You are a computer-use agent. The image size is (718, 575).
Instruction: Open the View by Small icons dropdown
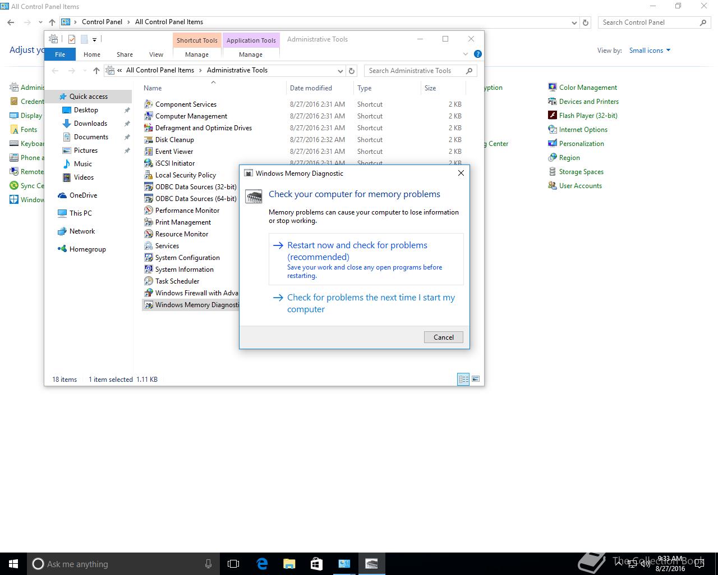pos(650,51)
